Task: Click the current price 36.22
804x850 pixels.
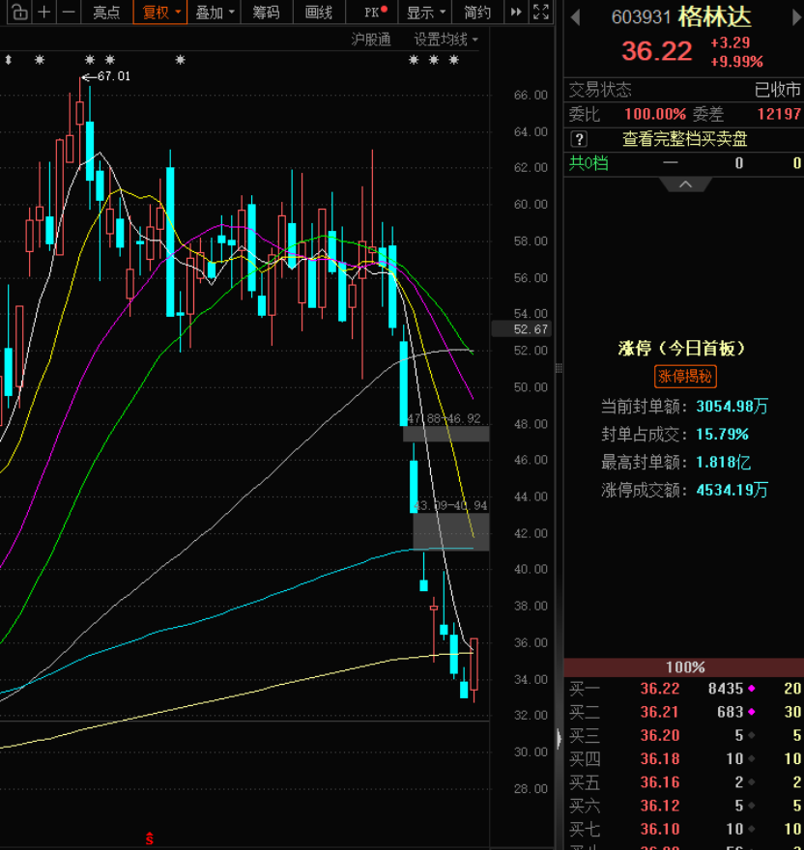Action: coord(657,51)
